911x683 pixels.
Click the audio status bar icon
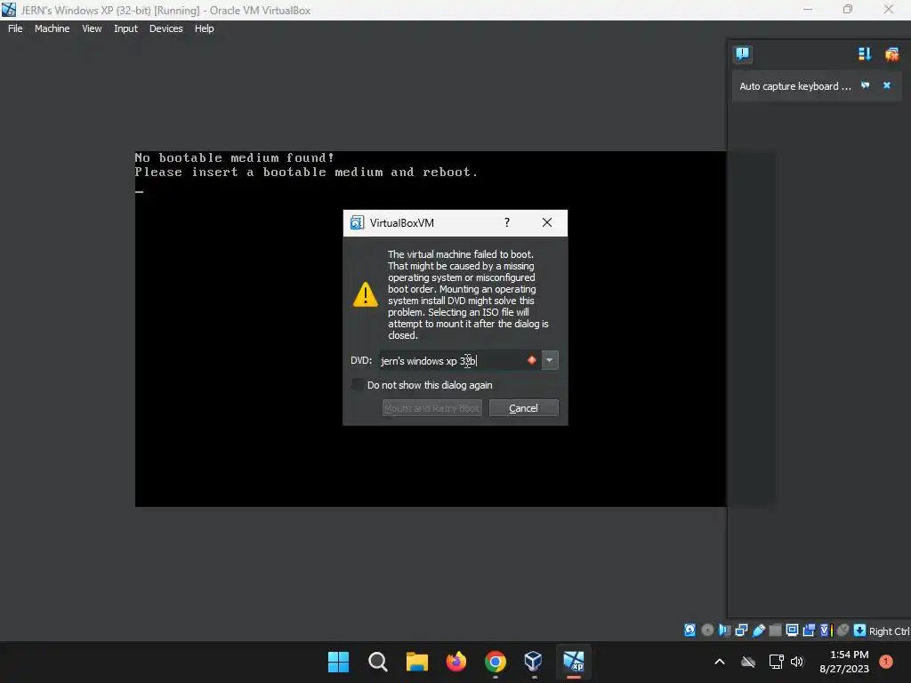click(724, 631)
